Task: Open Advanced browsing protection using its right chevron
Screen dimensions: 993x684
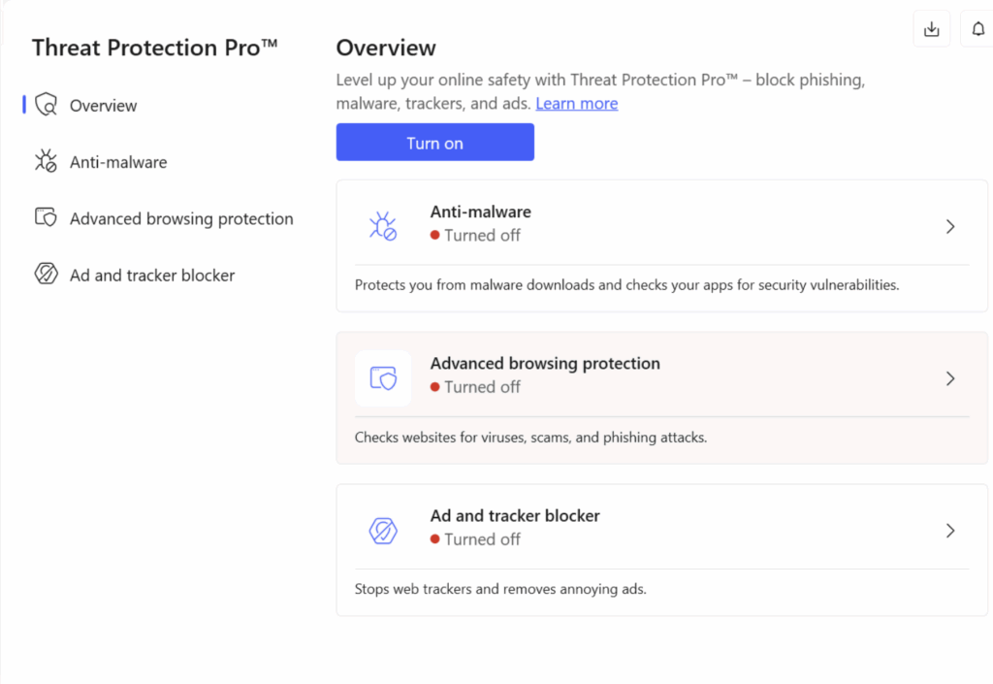Action: click(x=949, y=378)
